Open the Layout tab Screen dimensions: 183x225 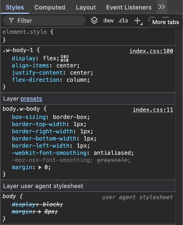(x=86, y=7)
